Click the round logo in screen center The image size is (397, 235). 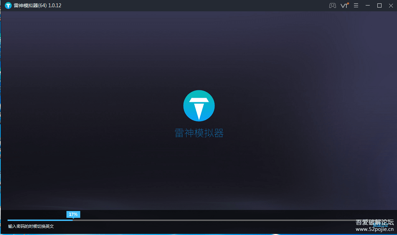click(199, 106)
